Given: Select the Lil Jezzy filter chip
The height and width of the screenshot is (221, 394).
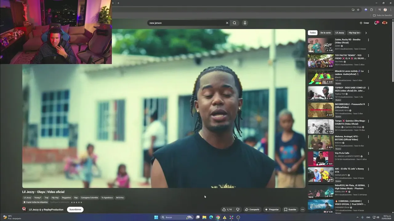Looking at the screenshot, I should (340, 33).
